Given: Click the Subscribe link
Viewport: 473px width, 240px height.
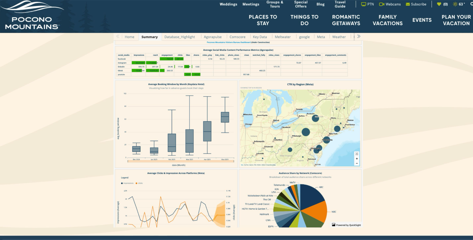Looking at the screenshot, I should [x=418, y=4].
